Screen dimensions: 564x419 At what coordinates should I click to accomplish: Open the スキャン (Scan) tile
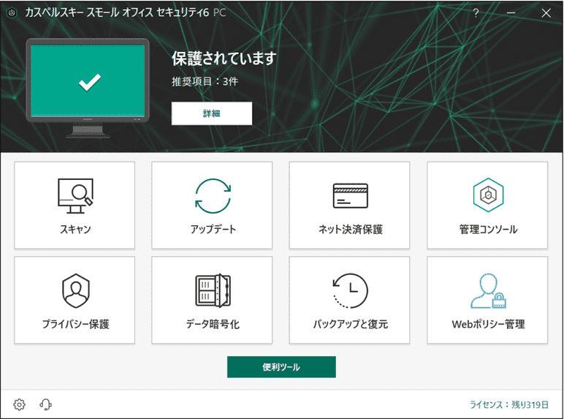[75, 205]
